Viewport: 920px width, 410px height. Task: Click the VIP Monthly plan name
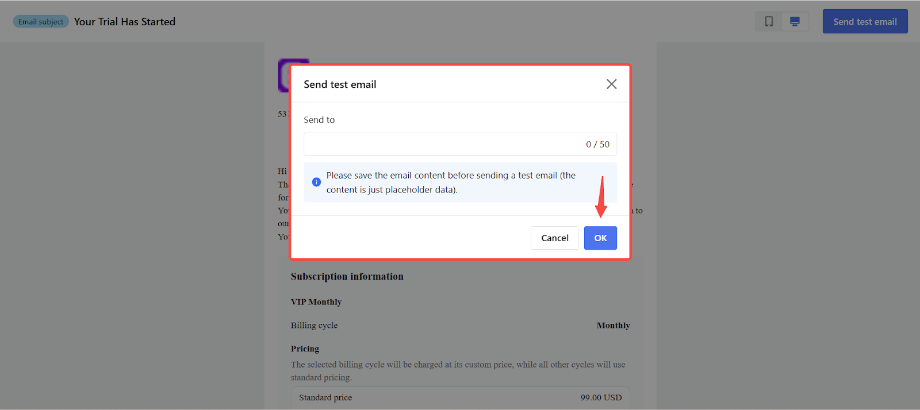(x=316, y=302)
